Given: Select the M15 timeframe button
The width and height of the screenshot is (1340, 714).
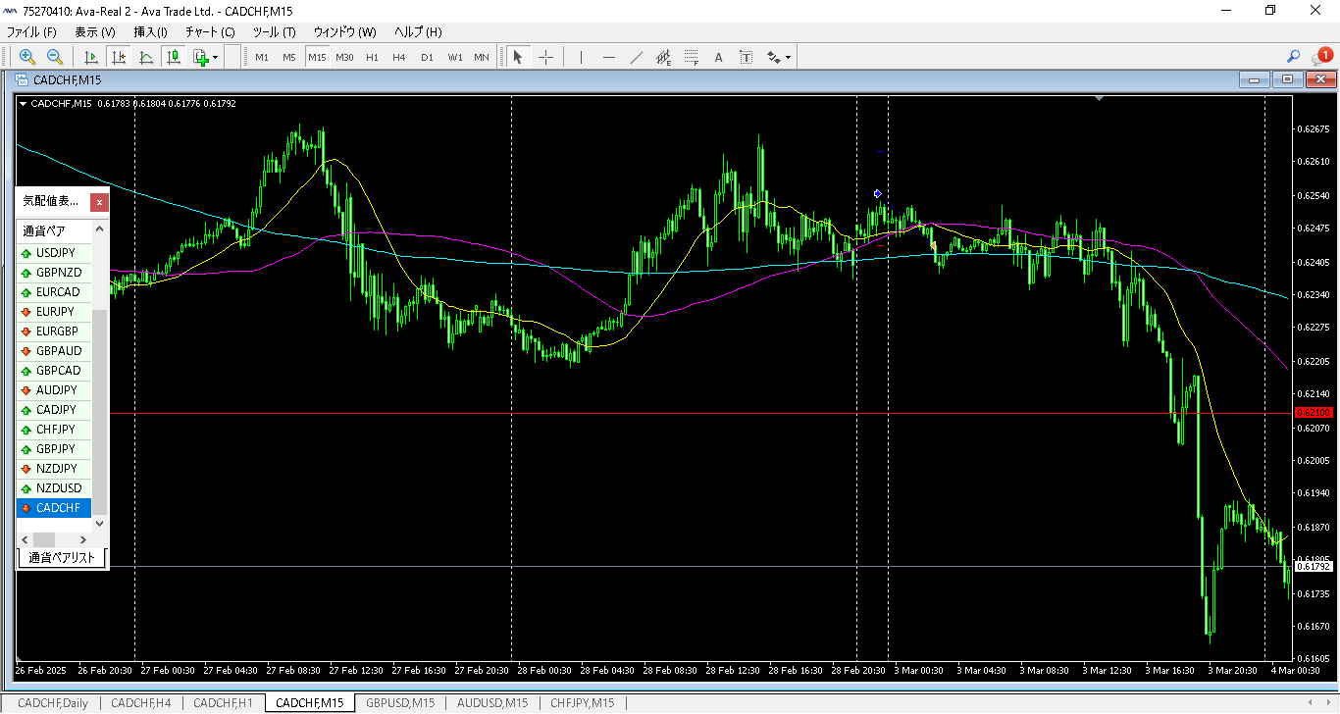Looking at the screenshot, I should [x=317, y=57].
